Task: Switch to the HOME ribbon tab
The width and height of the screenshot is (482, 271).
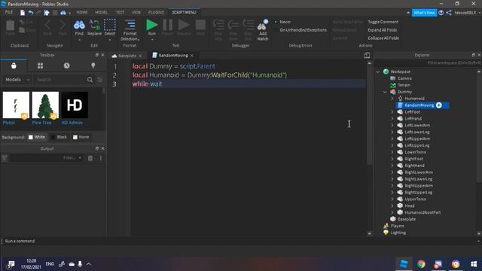Action: [x=82, y=12]
